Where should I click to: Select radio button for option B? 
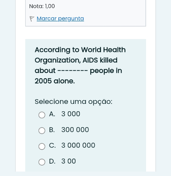pyautogui.click(x=42, y=131)
